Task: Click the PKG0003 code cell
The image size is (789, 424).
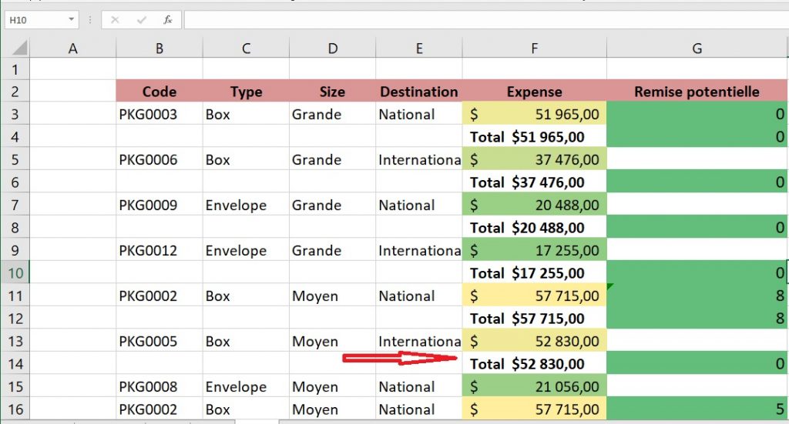Action: tap(159, 115)
